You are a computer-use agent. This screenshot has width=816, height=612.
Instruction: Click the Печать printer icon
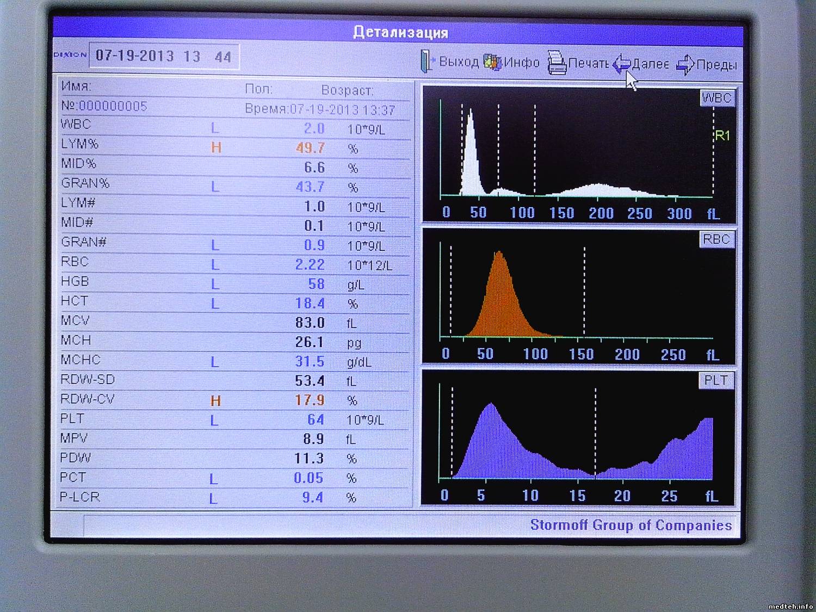pos(557,63)
